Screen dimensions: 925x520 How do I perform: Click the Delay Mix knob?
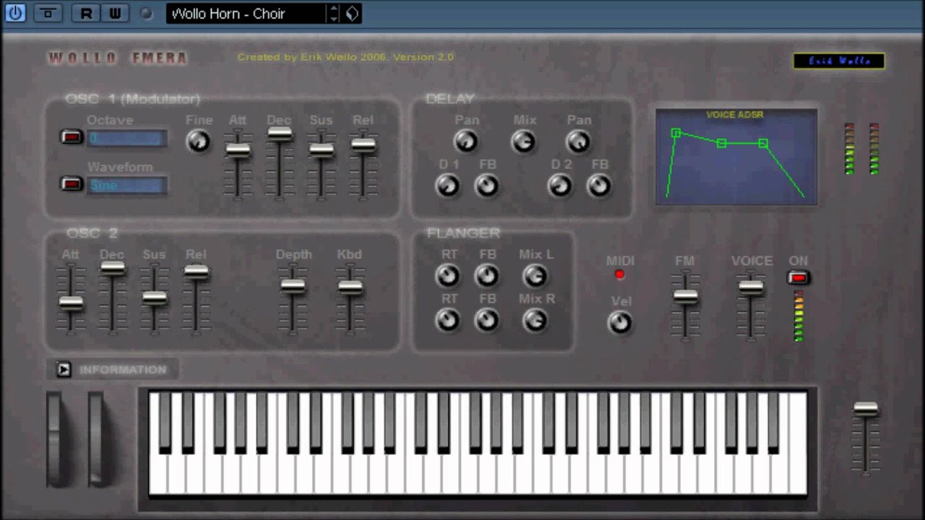[x=523, y=142]
